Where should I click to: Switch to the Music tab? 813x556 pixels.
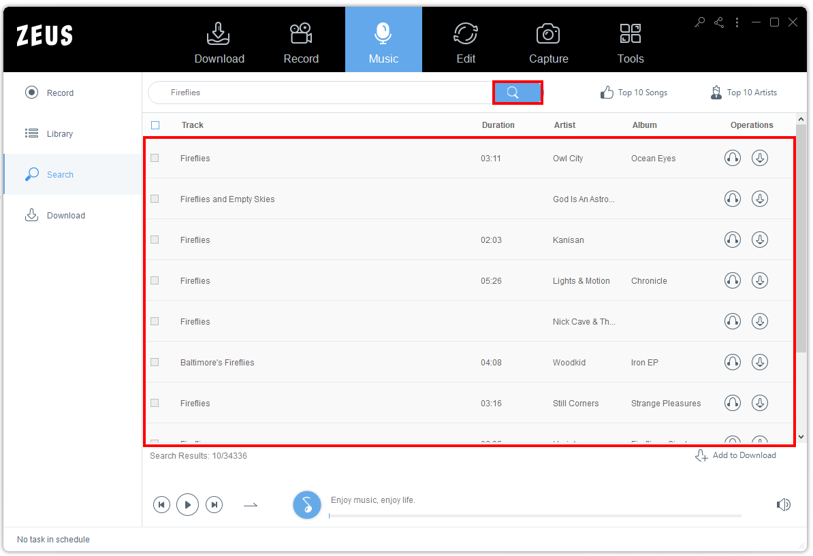coord(383,39)
